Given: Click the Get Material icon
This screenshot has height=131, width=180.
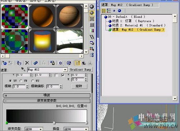Looking at the screenshot, I should 4,63.
